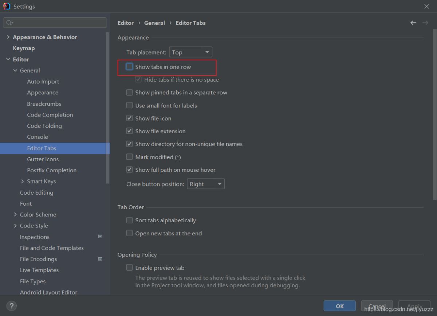Open help via question mark icon
This screenshot has width=437, height=316.
tap(11, 306)
